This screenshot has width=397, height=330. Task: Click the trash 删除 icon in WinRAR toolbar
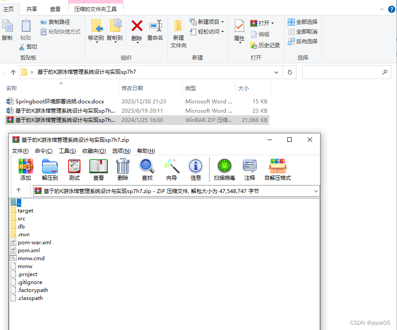tap(122, 169)
